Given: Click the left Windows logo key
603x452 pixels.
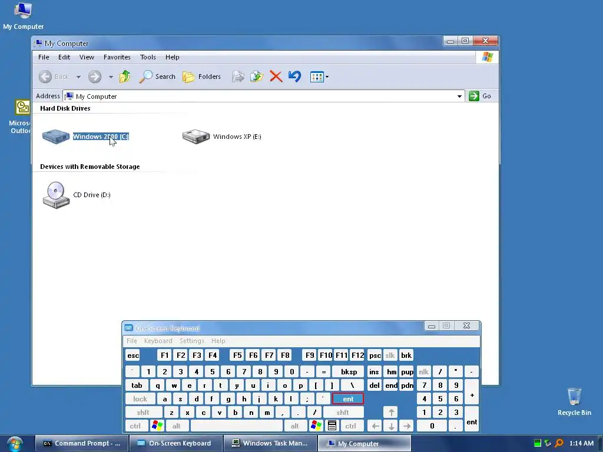Looking at the screenshot, I should click(157, 426).
